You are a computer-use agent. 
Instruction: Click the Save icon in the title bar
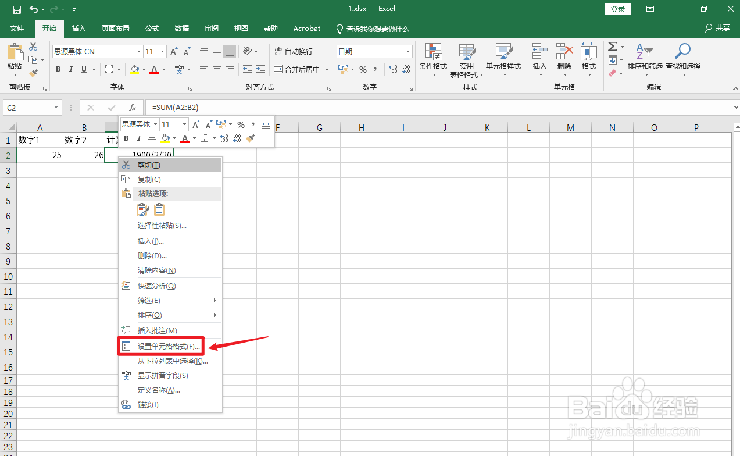click(x=16, y=9)
